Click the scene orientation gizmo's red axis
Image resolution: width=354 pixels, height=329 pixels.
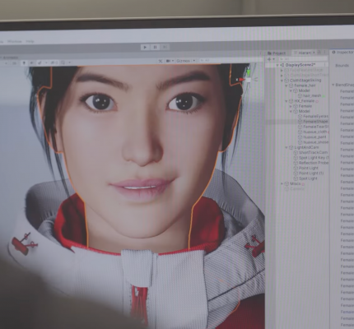tap(242, 80)
